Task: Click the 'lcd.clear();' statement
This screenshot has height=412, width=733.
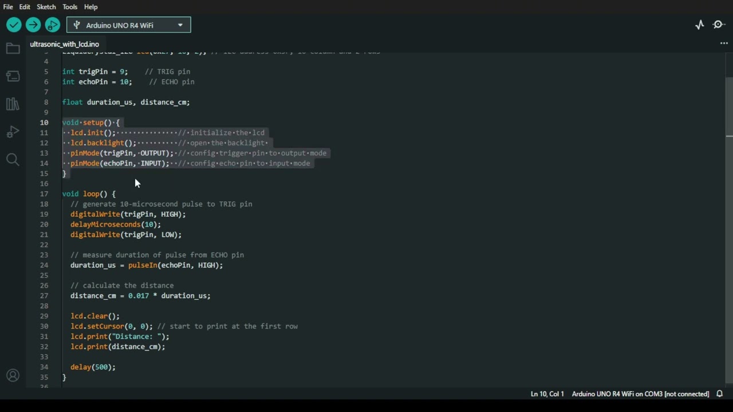Action: pyautogui.click(x=95, y=316)
